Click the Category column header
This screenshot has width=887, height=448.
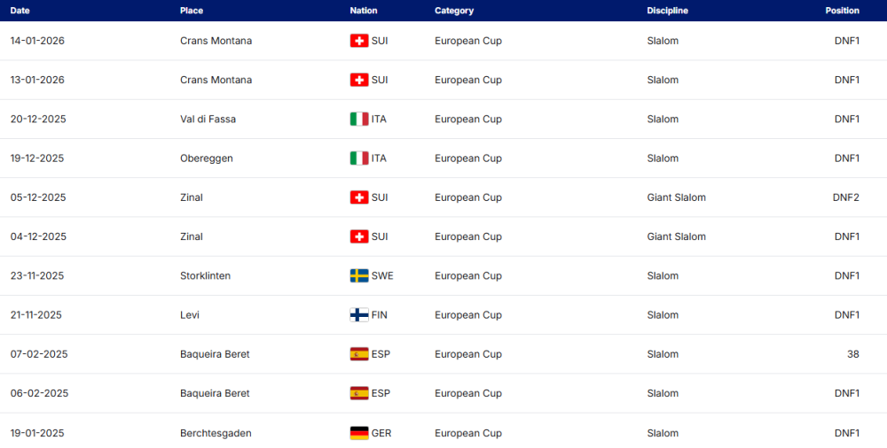[454, 11]
